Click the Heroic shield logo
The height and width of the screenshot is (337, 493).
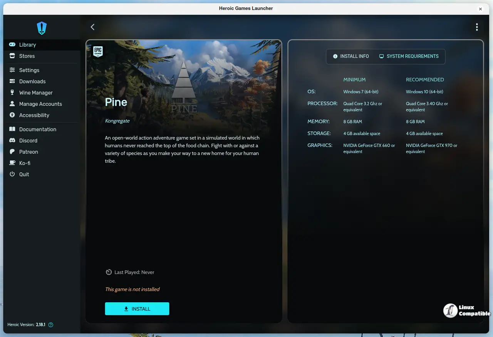click(42, 28)
